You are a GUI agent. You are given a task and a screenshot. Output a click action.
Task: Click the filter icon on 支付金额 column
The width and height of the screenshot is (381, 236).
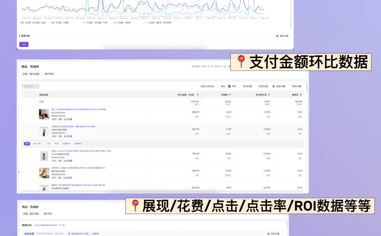198,94
